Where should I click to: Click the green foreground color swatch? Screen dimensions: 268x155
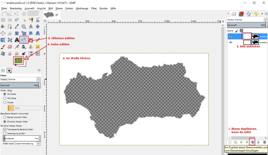coord(18,60)
